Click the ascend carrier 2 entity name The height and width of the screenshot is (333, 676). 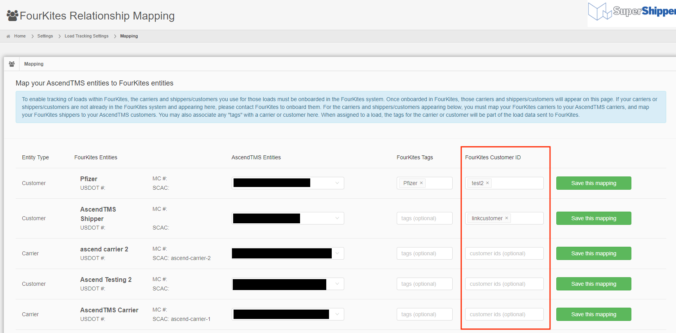(x=104, y=249)
